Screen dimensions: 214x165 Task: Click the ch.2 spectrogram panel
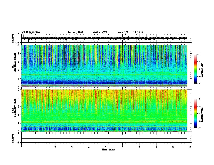tap(104, 111)
